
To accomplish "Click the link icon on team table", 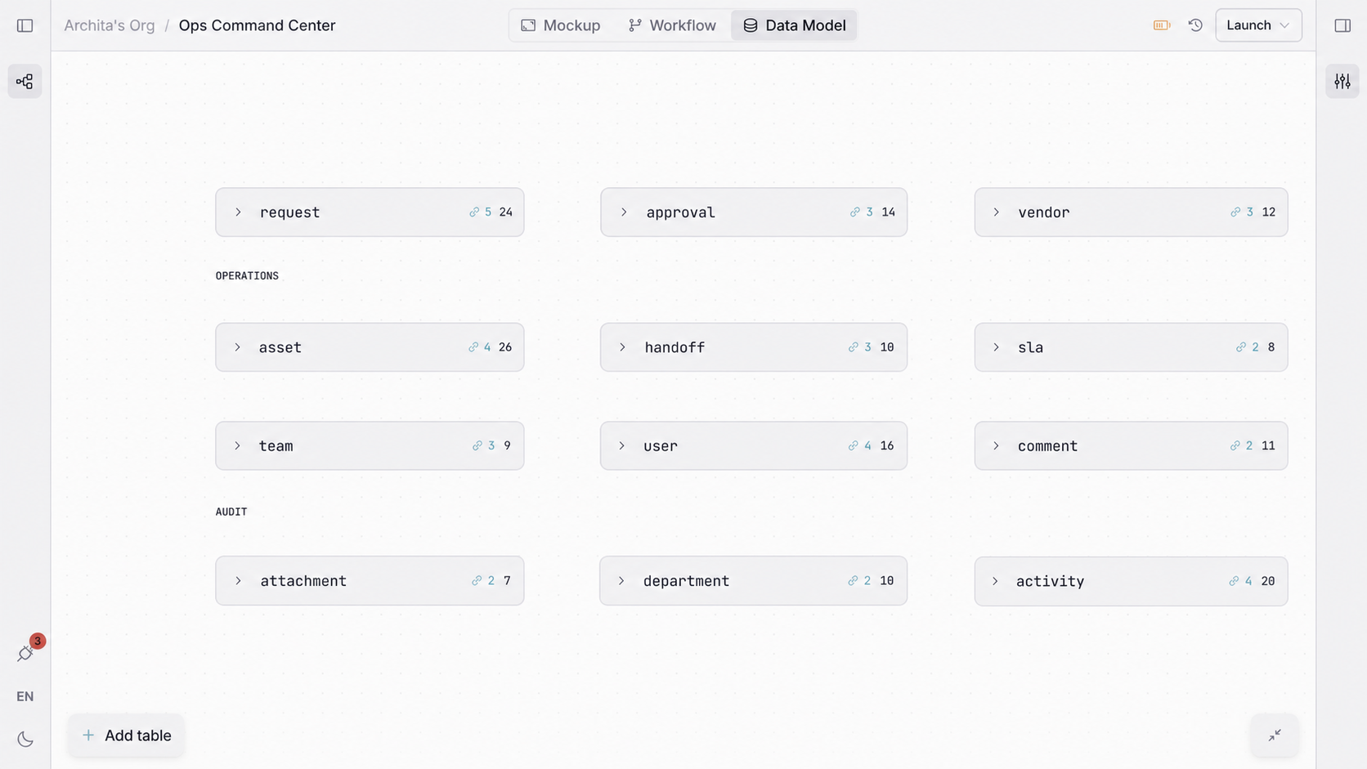I will 477,446.
